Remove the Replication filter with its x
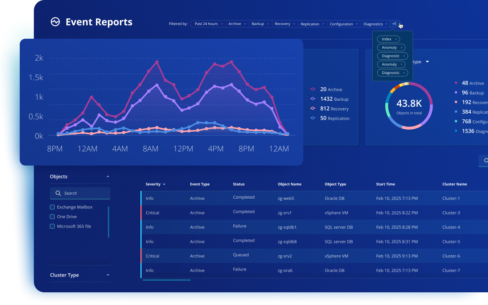This screenshot has height=305, width=488. tap(323, 24)
